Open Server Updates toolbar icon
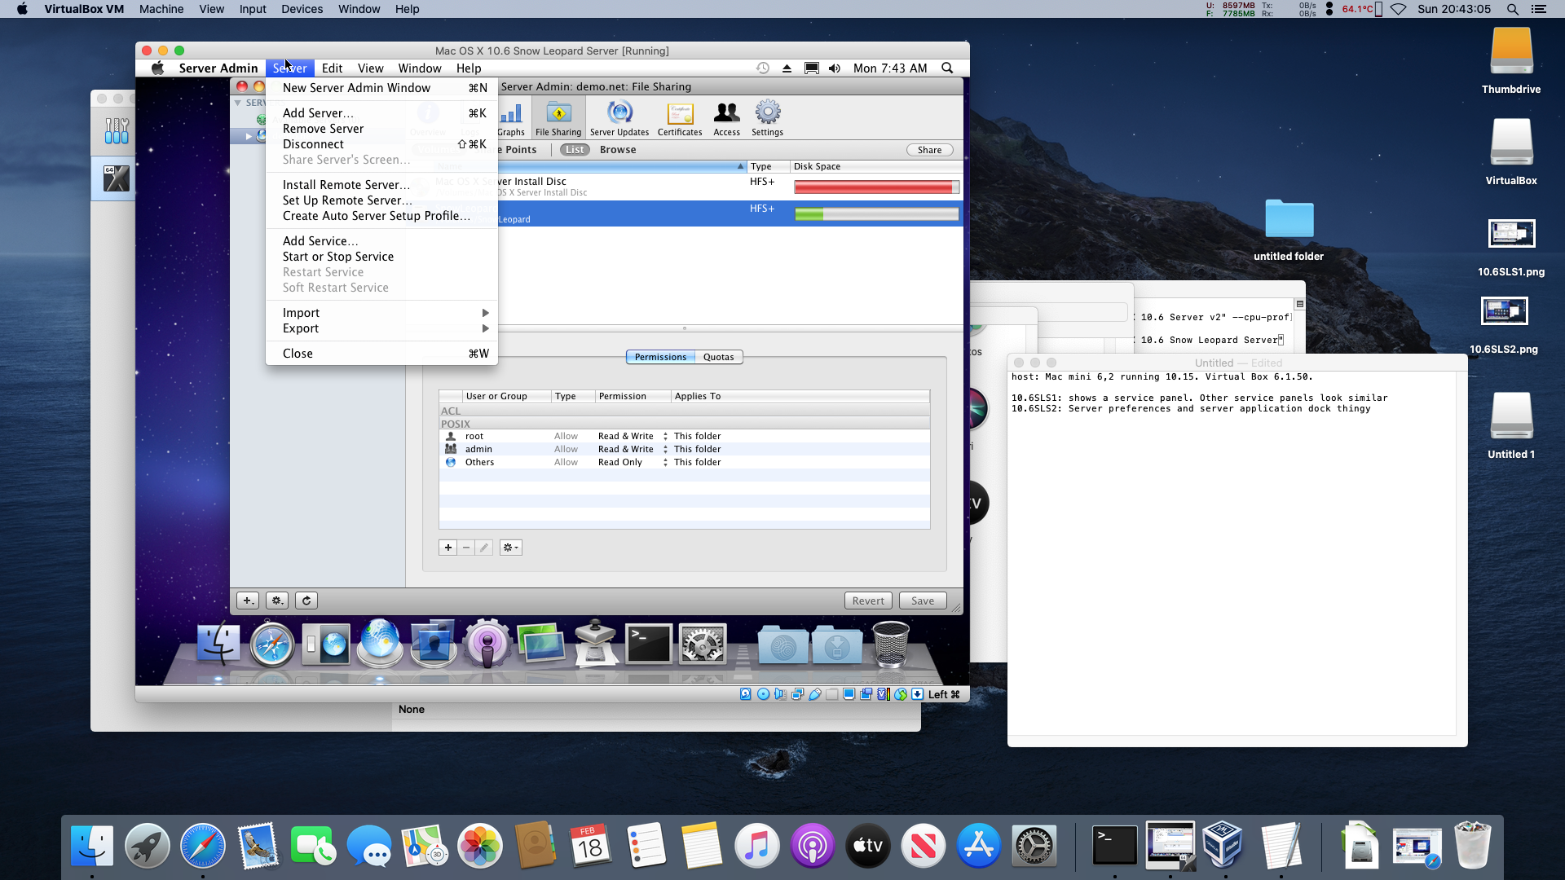Viewport: 1565px width, 880px height. pos(619,118)
